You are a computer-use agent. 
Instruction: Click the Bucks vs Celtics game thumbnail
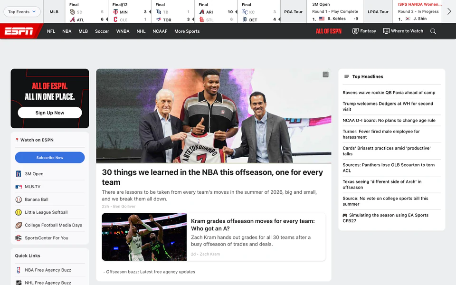click(x=144, y=237)
